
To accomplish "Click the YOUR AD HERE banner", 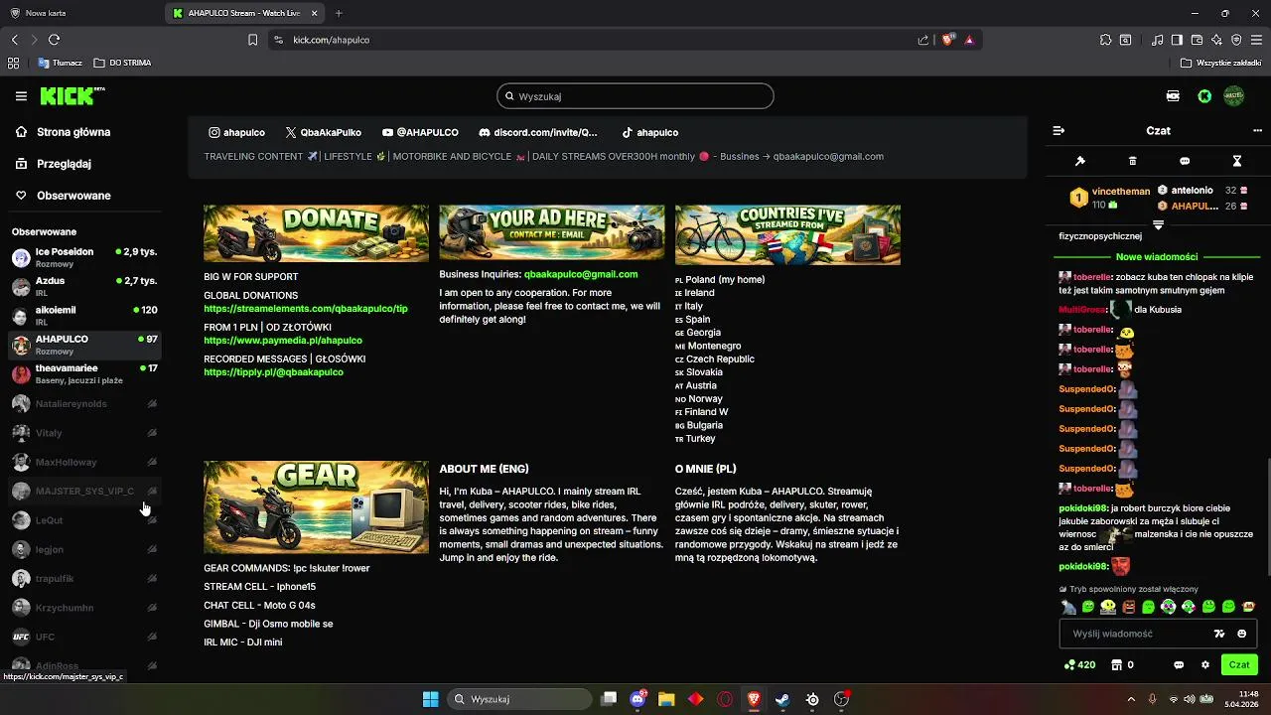I will click(x=552, y=233).
